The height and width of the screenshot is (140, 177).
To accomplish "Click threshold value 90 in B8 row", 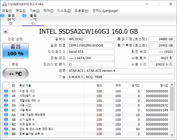I will coord(138,129).
